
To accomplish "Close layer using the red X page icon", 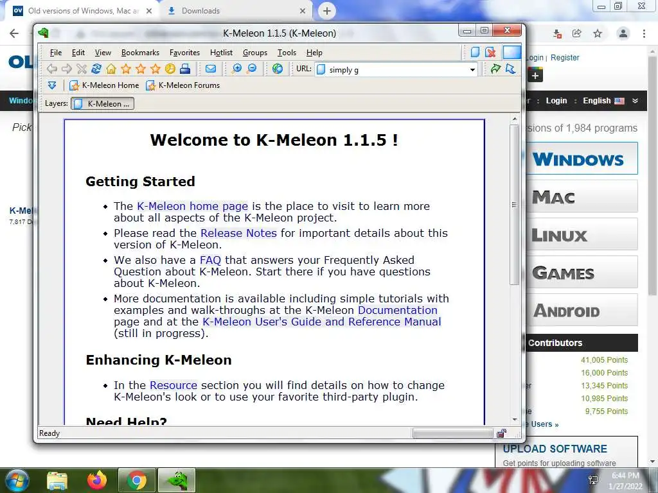I will click(x=490, y=53).
